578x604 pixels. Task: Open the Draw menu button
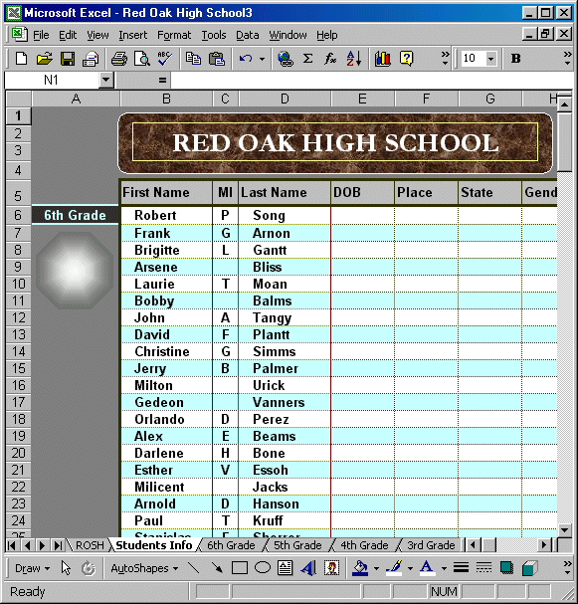tap(33, 568)
